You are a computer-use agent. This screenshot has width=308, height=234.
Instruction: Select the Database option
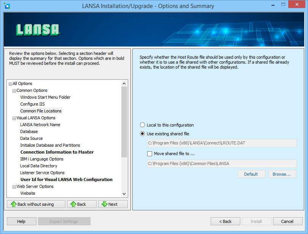click(x=29, y=131)
